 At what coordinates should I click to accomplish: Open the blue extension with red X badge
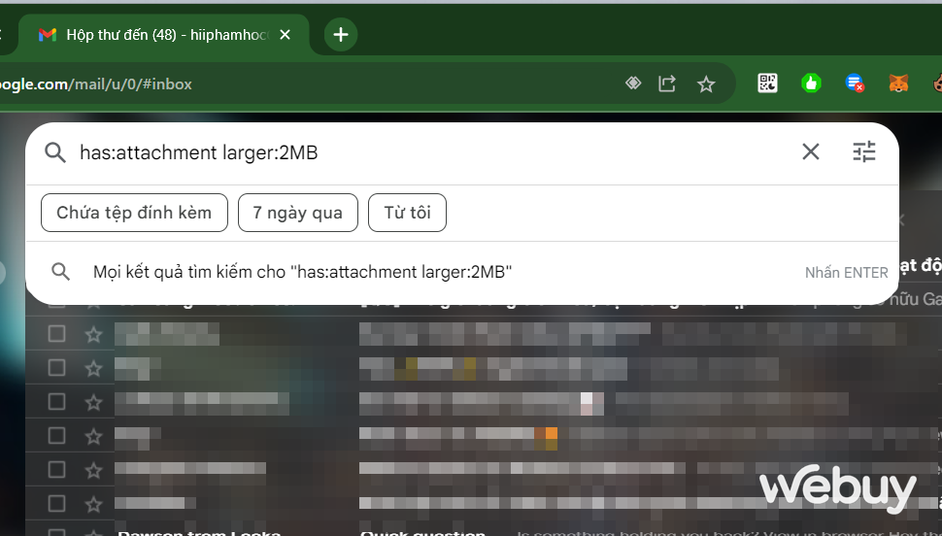tap(855, 84)
